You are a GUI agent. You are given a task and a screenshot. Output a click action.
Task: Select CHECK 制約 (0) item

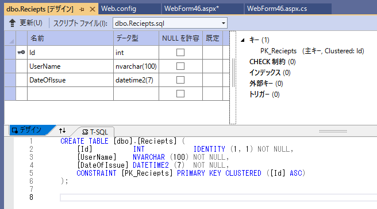click(x=272, y=62)
